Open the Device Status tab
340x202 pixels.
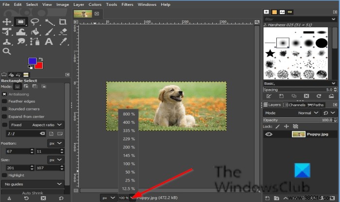11,75
